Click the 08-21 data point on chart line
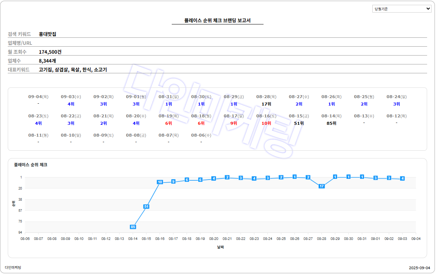 pyautogui.click(x=227, y=177)
